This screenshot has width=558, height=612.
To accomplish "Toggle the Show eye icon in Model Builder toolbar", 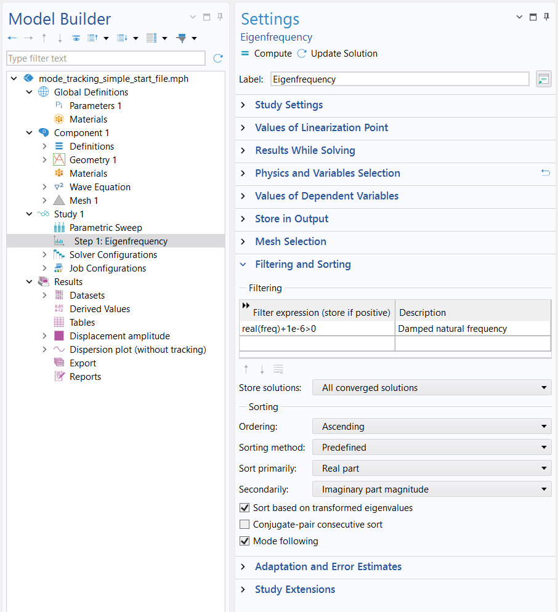I will pyautogui.click(x=76, y=38).
